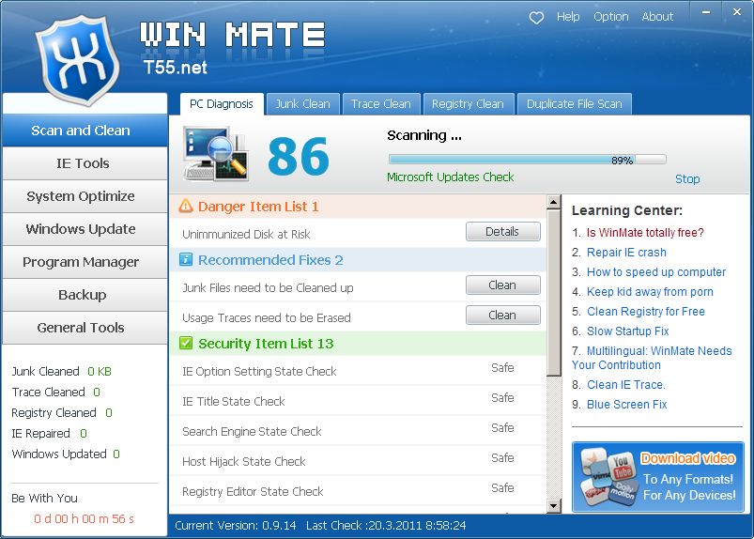The width and height of the screenshot is (754, 539).
Task: Open 'How to speed up computer' link
Action: point(656,272)
